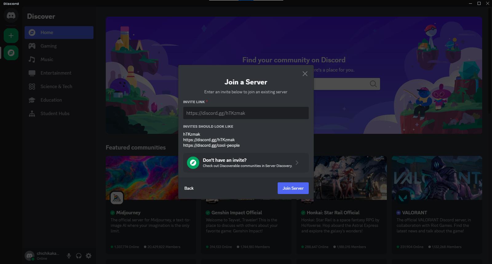This screenshot has height=264, width=492.
Task: Click '20,429,822 Members' Midjourney count
Action: tap(164, 247)
